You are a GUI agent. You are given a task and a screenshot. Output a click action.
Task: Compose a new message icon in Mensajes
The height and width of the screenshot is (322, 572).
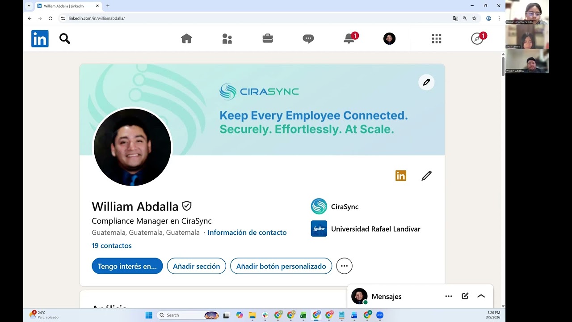[x=465, y=296]
